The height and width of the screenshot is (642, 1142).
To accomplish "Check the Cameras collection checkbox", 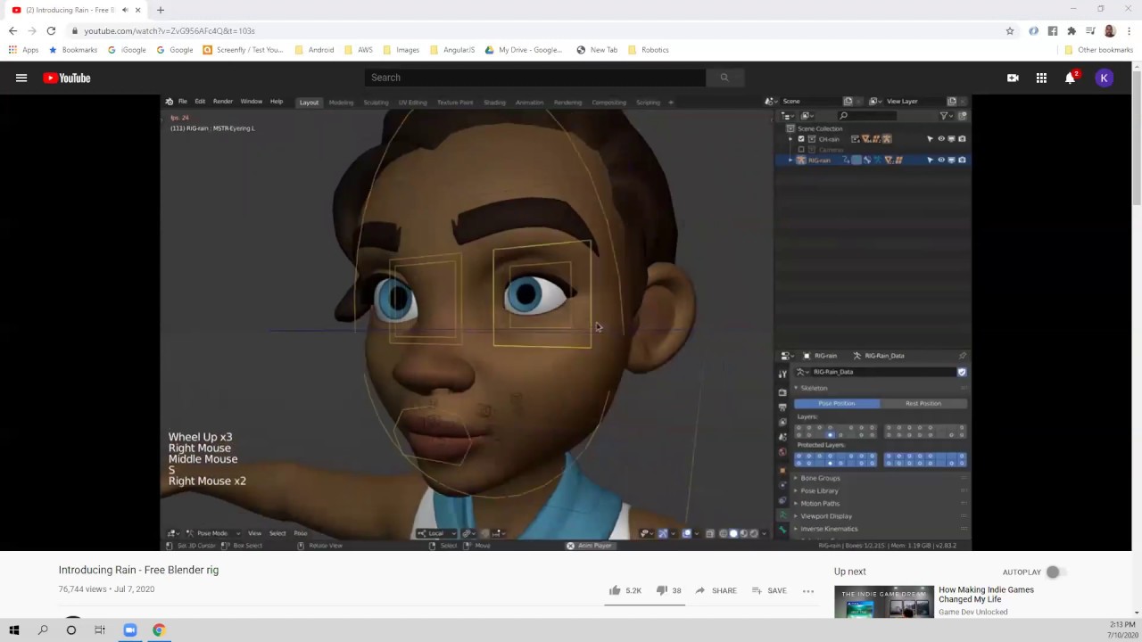I will click(x=801, y=150).
